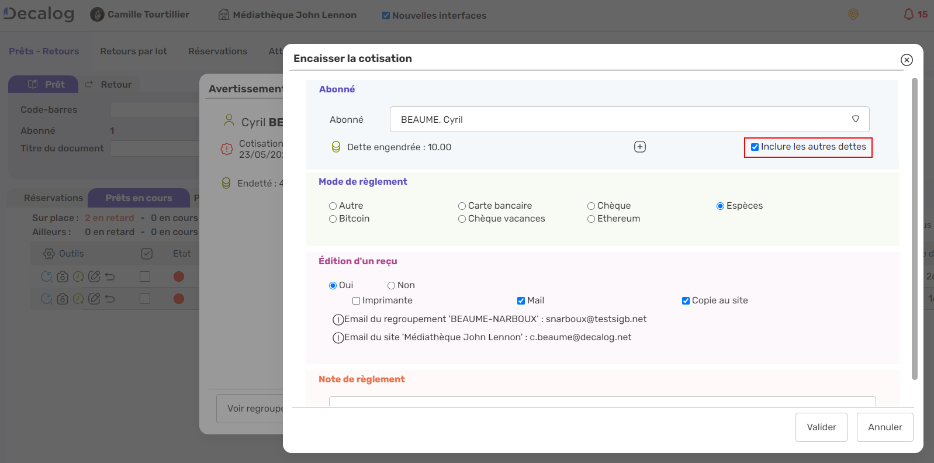
Task: Uncheck the Copie au site option
Action: coord(686,300)
